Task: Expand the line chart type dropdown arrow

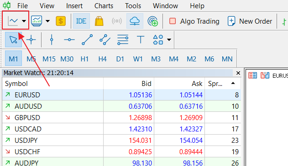Action: point(24,21)
